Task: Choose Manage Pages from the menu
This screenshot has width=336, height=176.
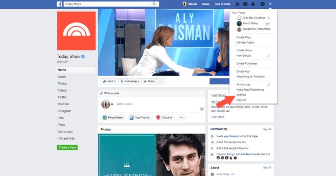Action: (x=245, y=42)
